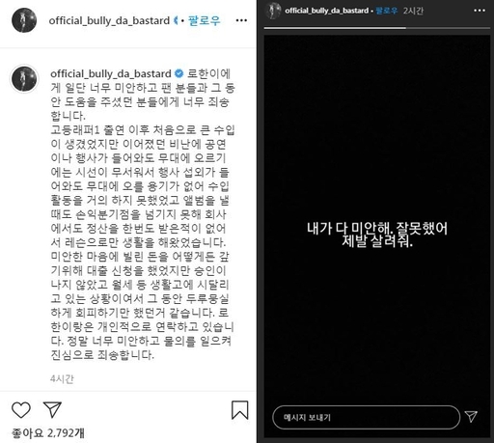This screenshot has width=494, height=443.
Task: Click the story progress bar
Action: click(377, 28)
